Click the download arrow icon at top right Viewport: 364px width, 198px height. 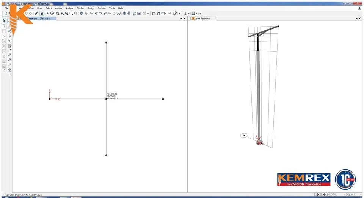pos(359,8)
